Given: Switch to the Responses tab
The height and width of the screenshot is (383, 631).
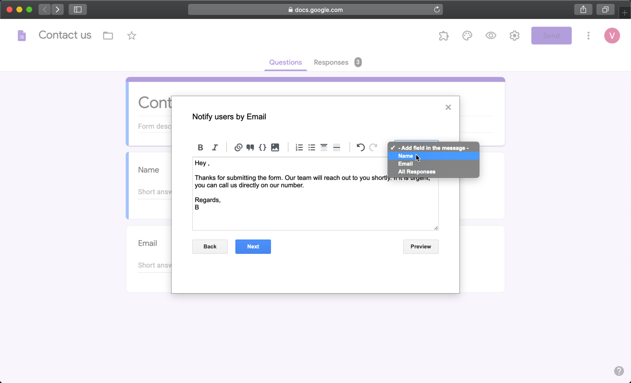Looking at the screenshot, I should [x=331, y=62].
